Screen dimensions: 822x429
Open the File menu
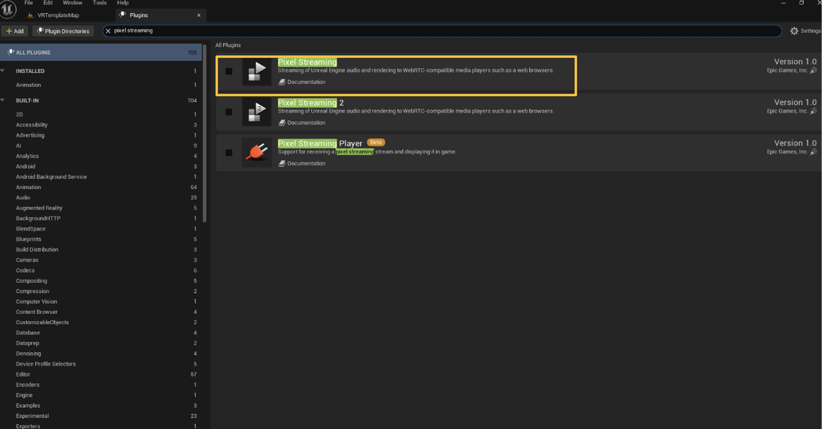click(28, 3)
